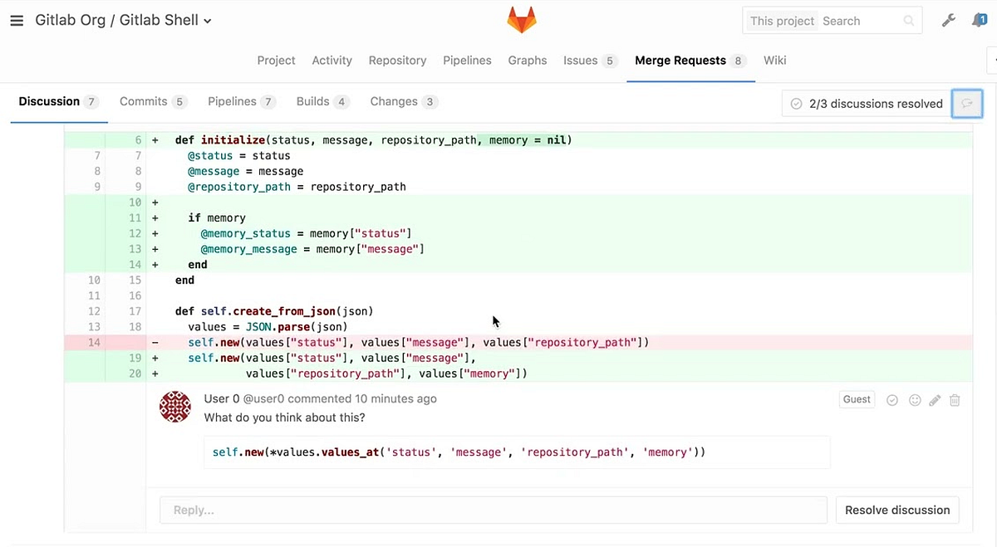Click the jump-to-next-discussion speech bubble icon

(966, 103)
